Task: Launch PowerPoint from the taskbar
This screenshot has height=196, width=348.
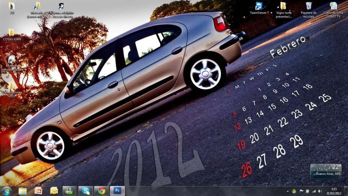Action: (x=38, y=191)
